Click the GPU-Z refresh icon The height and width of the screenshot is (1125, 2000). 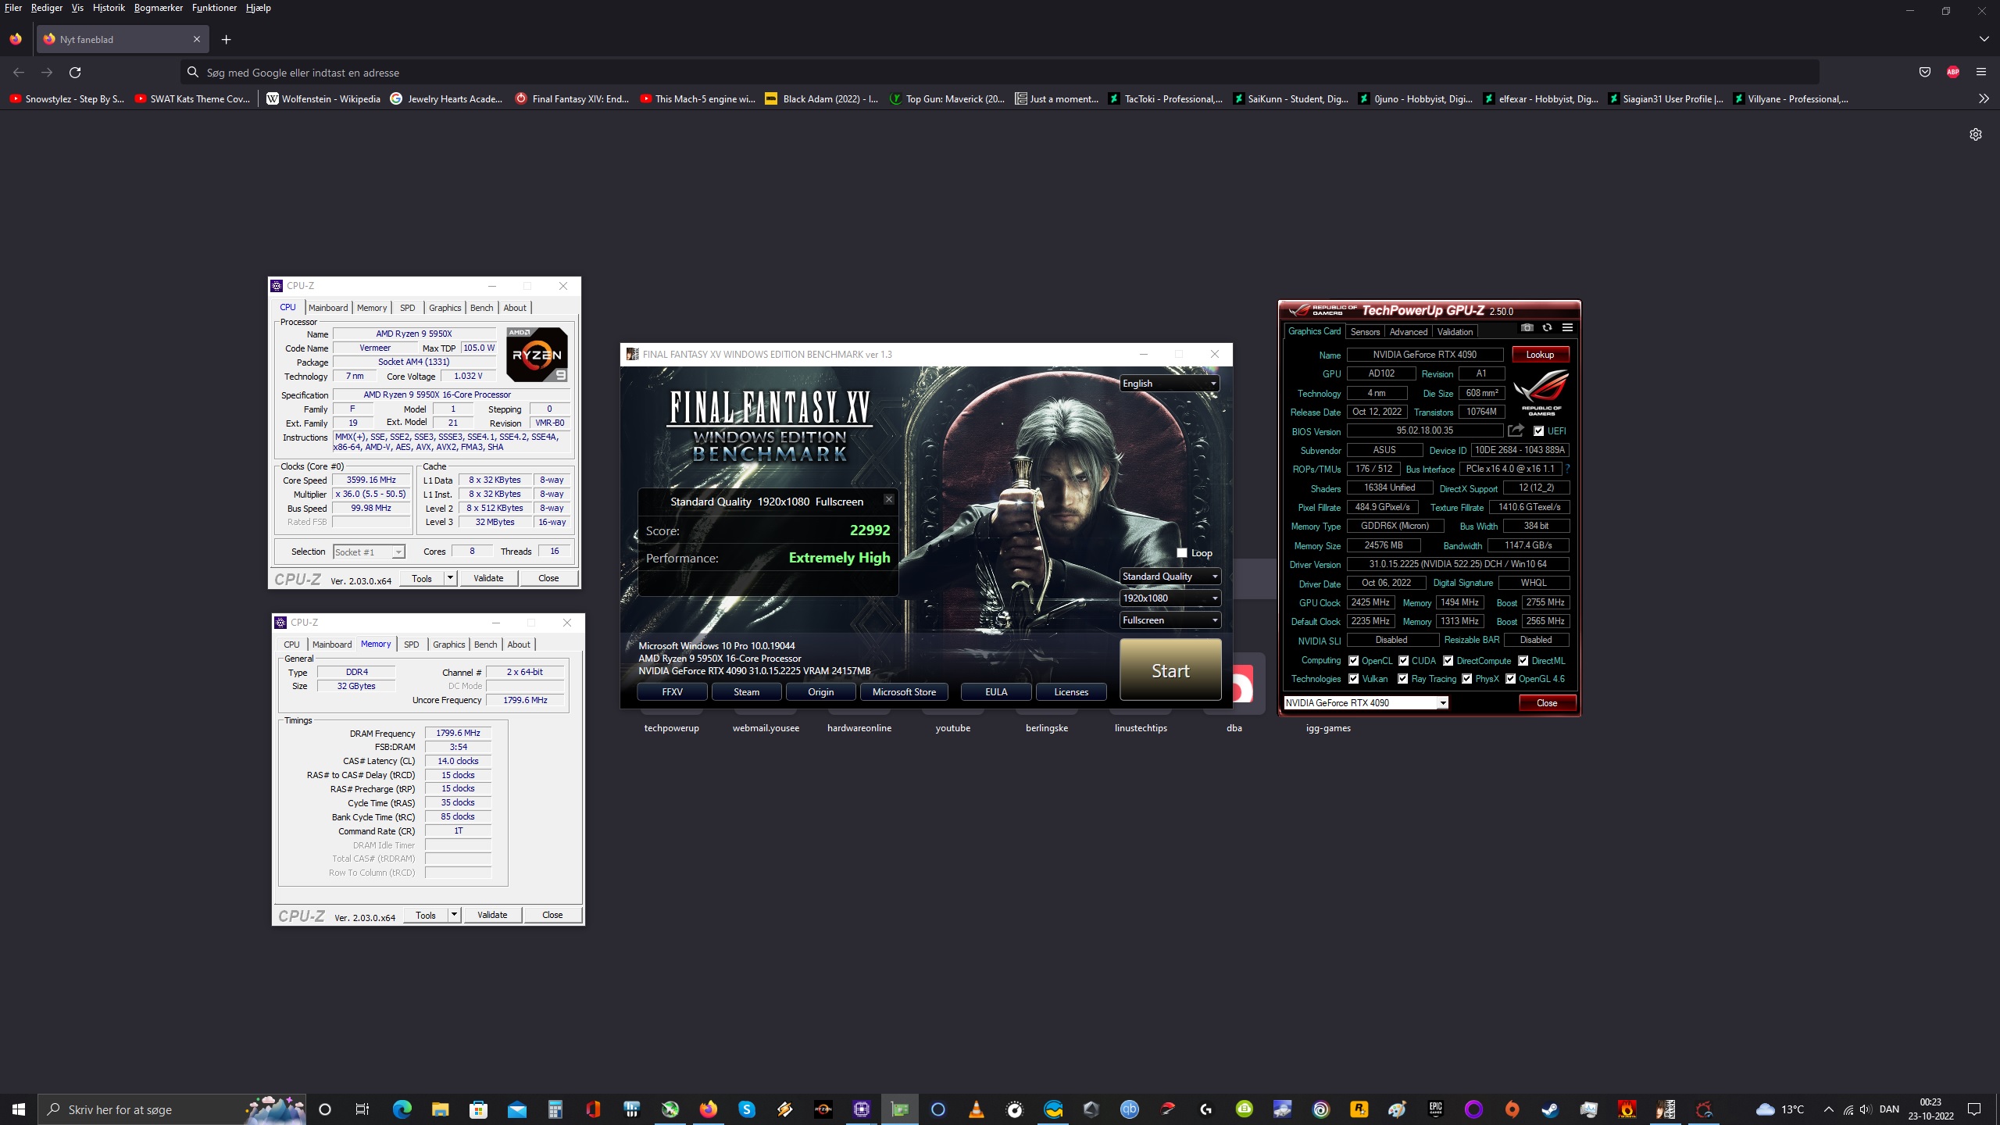click(x=1547, y=328)
